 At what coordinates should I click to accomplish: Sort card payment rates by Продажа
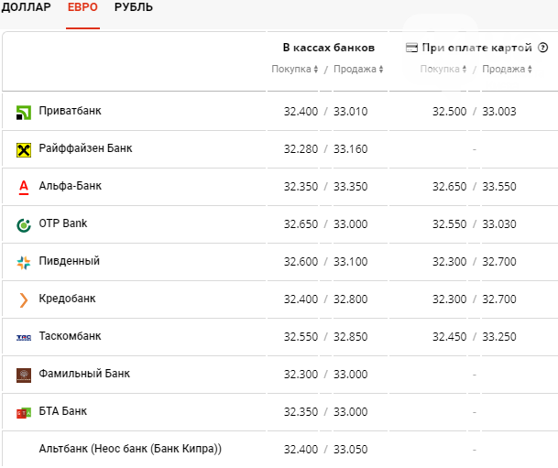pyautogui.click(x=507, y=69)
